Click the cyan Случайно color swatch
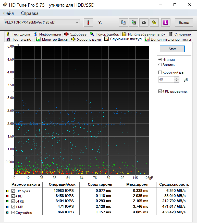The height and width of the screenshot is (223, 197). click(x=7, y=213)
